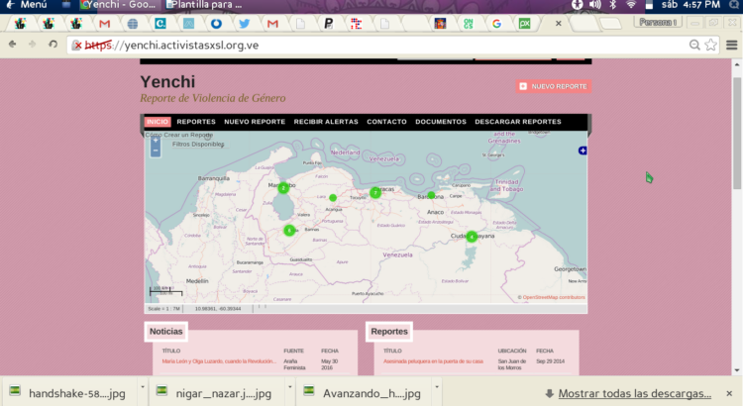This screenshot has width=743, height=406.
Task: Click the map zoom in plus button
Action: coord(155,142)
